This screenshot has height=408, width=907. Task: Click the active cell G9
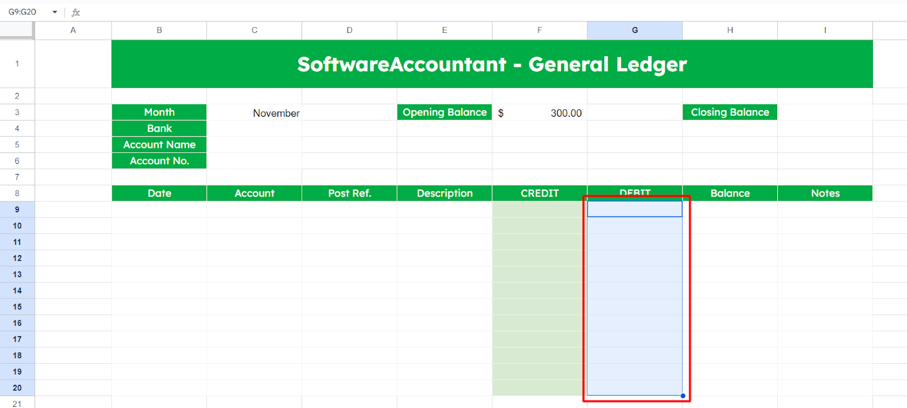(x=635, y=209)
